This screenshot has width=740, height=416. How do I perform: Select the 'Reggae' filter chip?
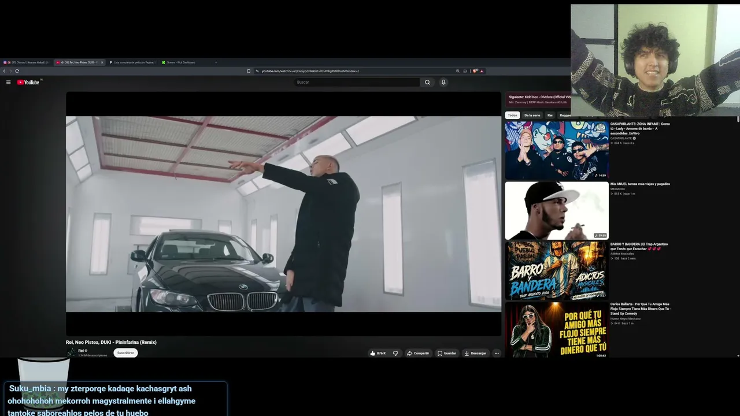(564, 115)
